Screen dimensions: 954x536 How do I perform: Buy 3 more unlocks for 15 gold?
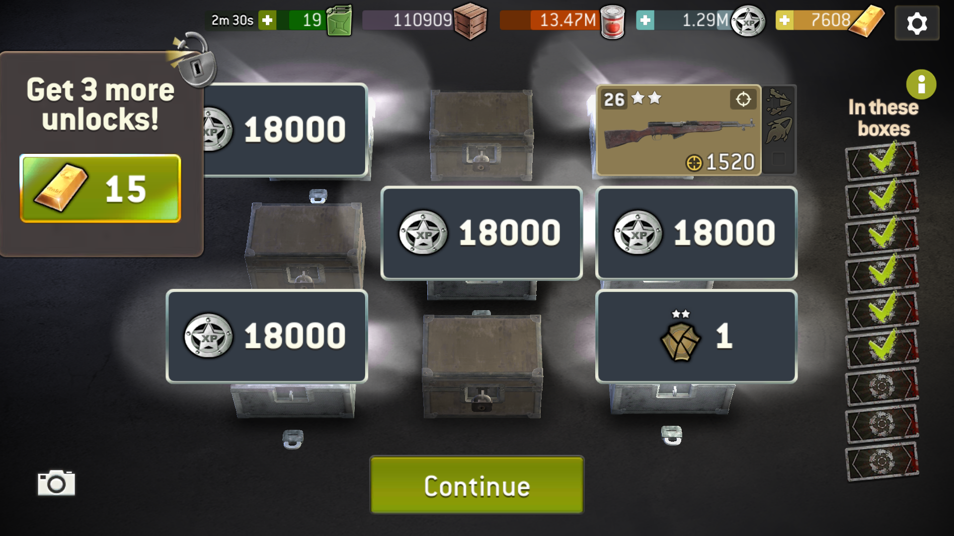pos(100,189)
